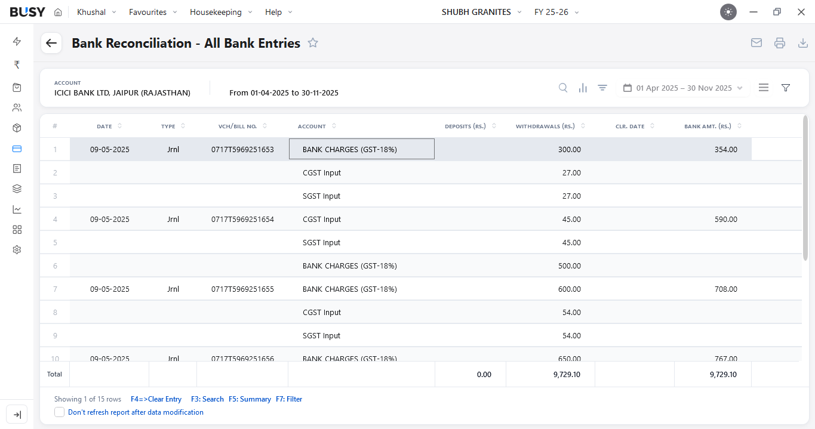The width and height of the screenshot is (815, 429).
Task: Open the Khushal dropdown menu
Action: tap(97, 12)
